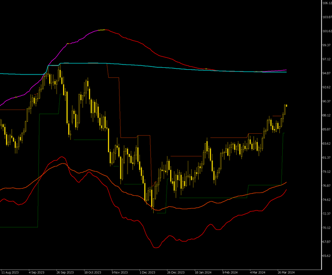This screenshot has height=275, width=332.
Task: Click the 92.62 price scale label
Action: click(x=327, y=87)
